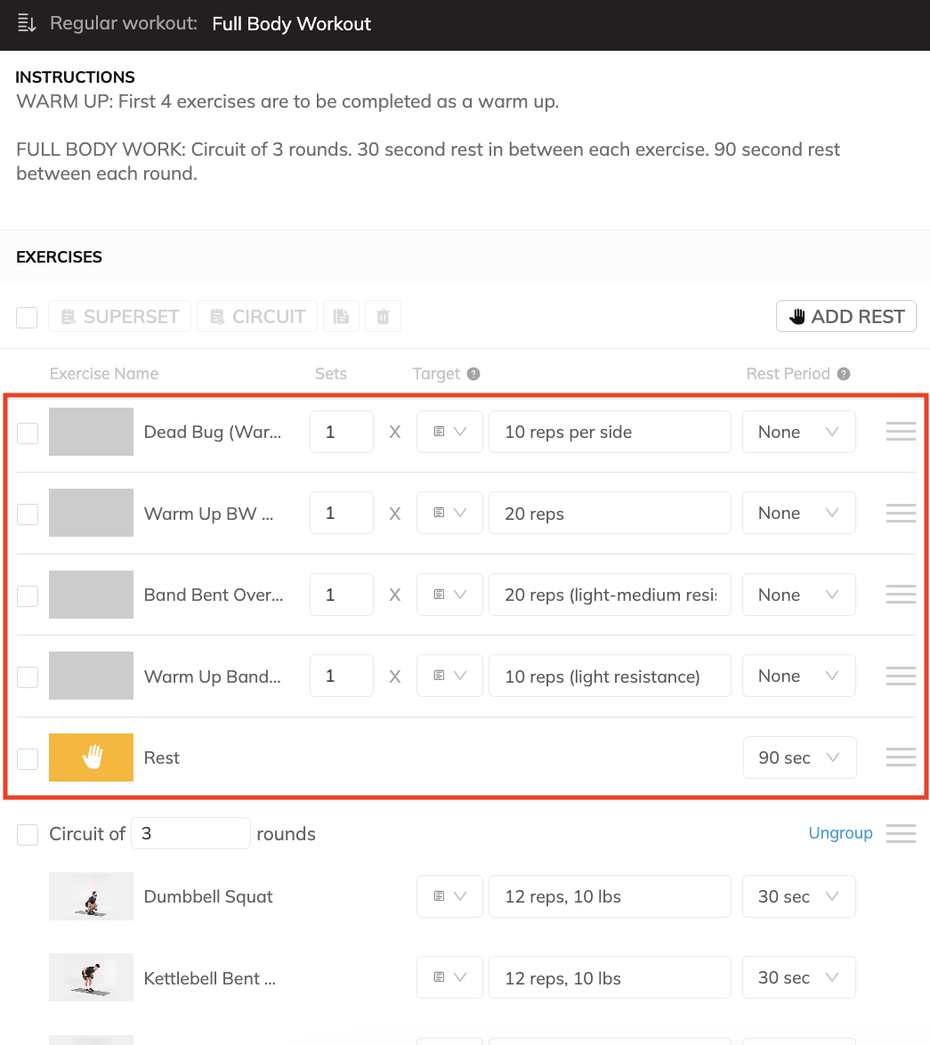Click the Sets field for Warm Up BW
This screenshot has width=930, height=1045.
342,514
